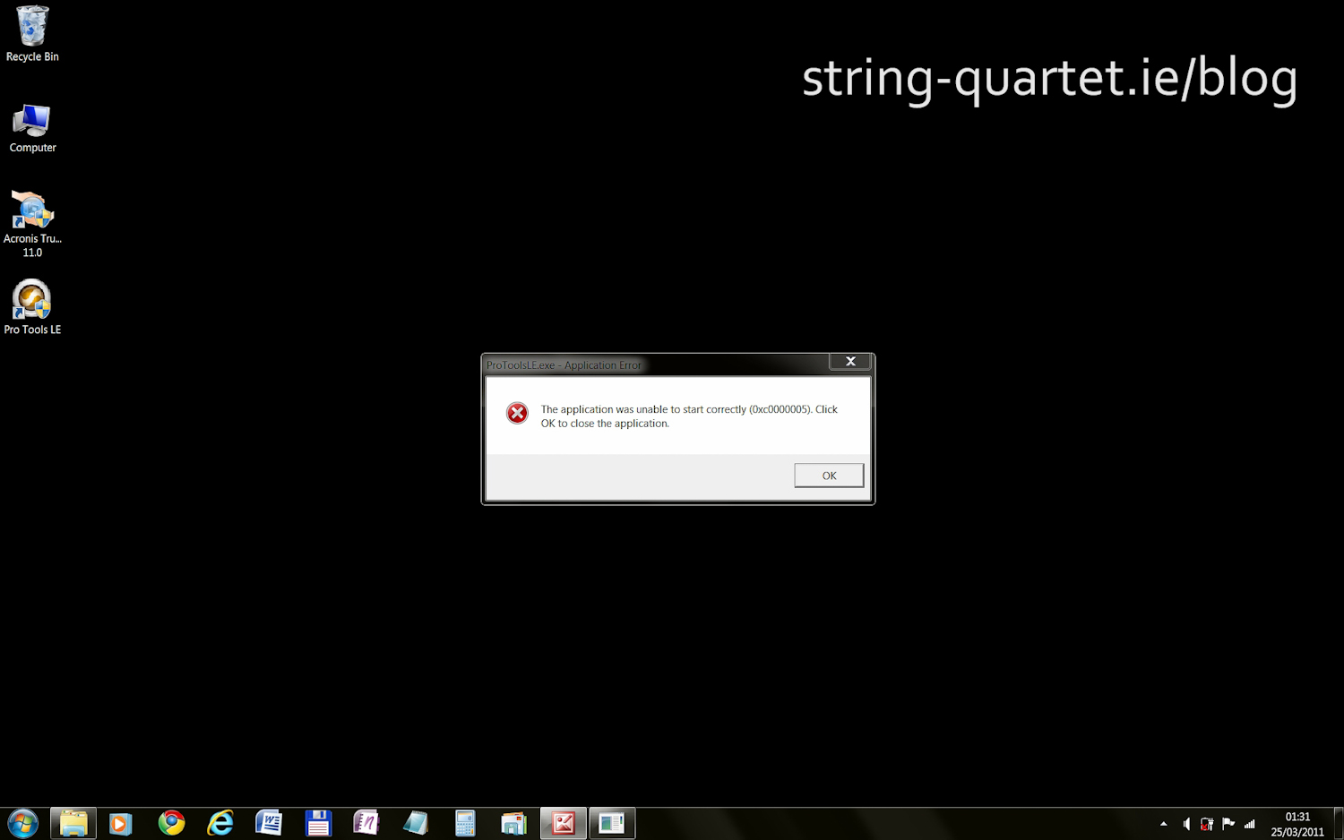Screen dimensions: 1344x840
Task: Select the Acronis True Image 11.0 shortcut
Action: click(x=32, y=224)
